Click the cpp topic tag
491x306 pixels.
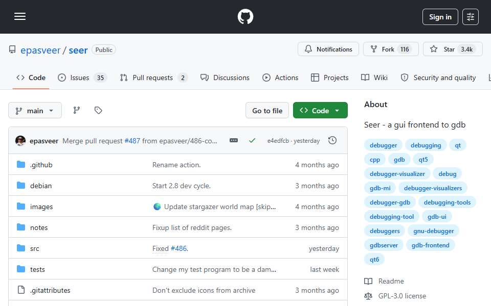click(374, 160)
